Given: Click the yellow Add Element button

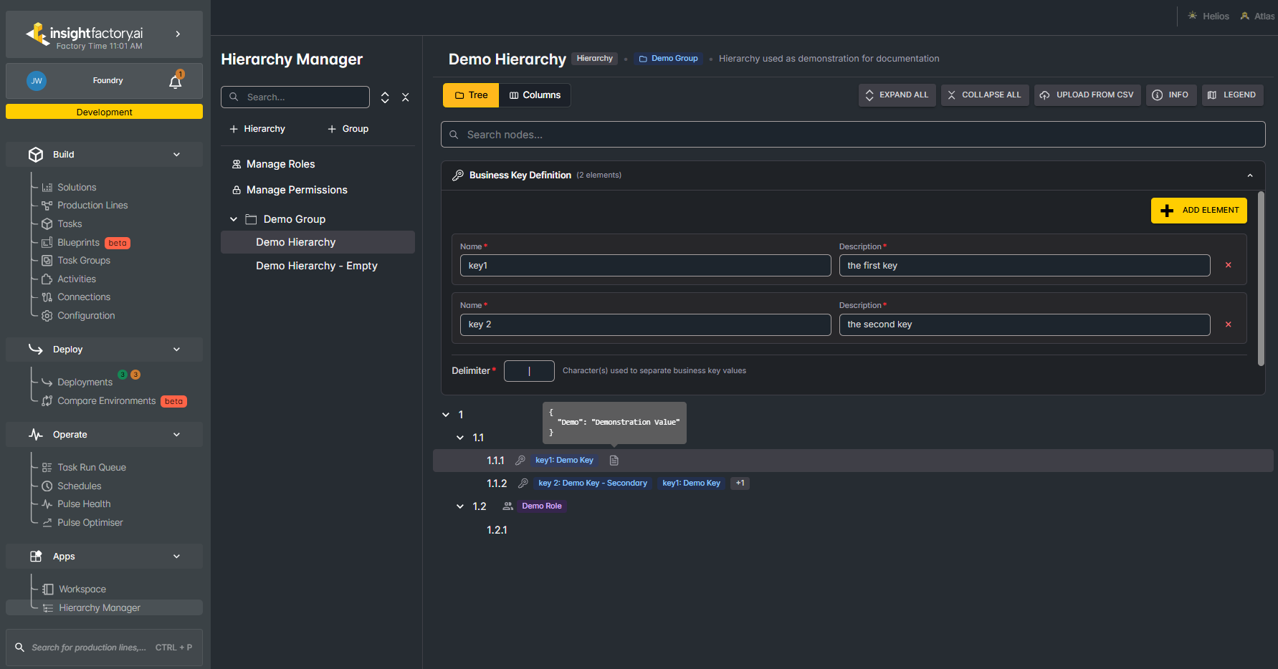Looking at the screenshot, I should [1199, 211].
